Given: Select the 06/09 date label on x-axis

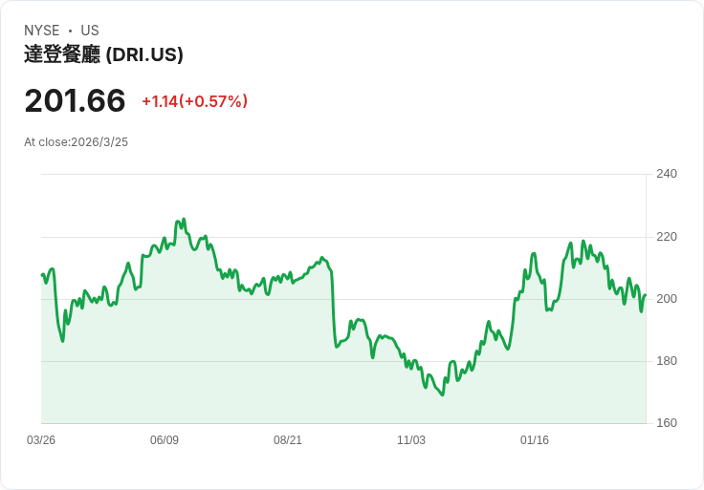Looking at the screenshot, I should [165, 440].
